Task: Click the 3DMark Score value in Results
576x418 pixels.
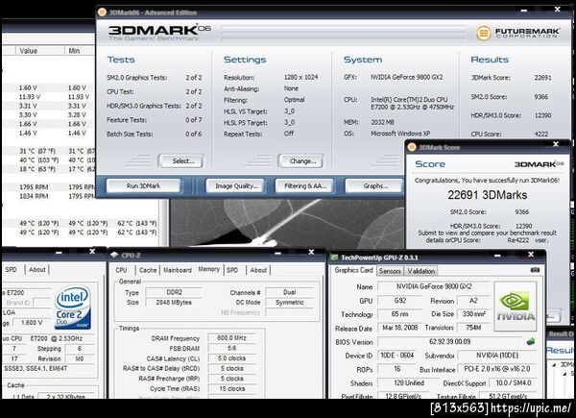Action: (x=542, y=78)
